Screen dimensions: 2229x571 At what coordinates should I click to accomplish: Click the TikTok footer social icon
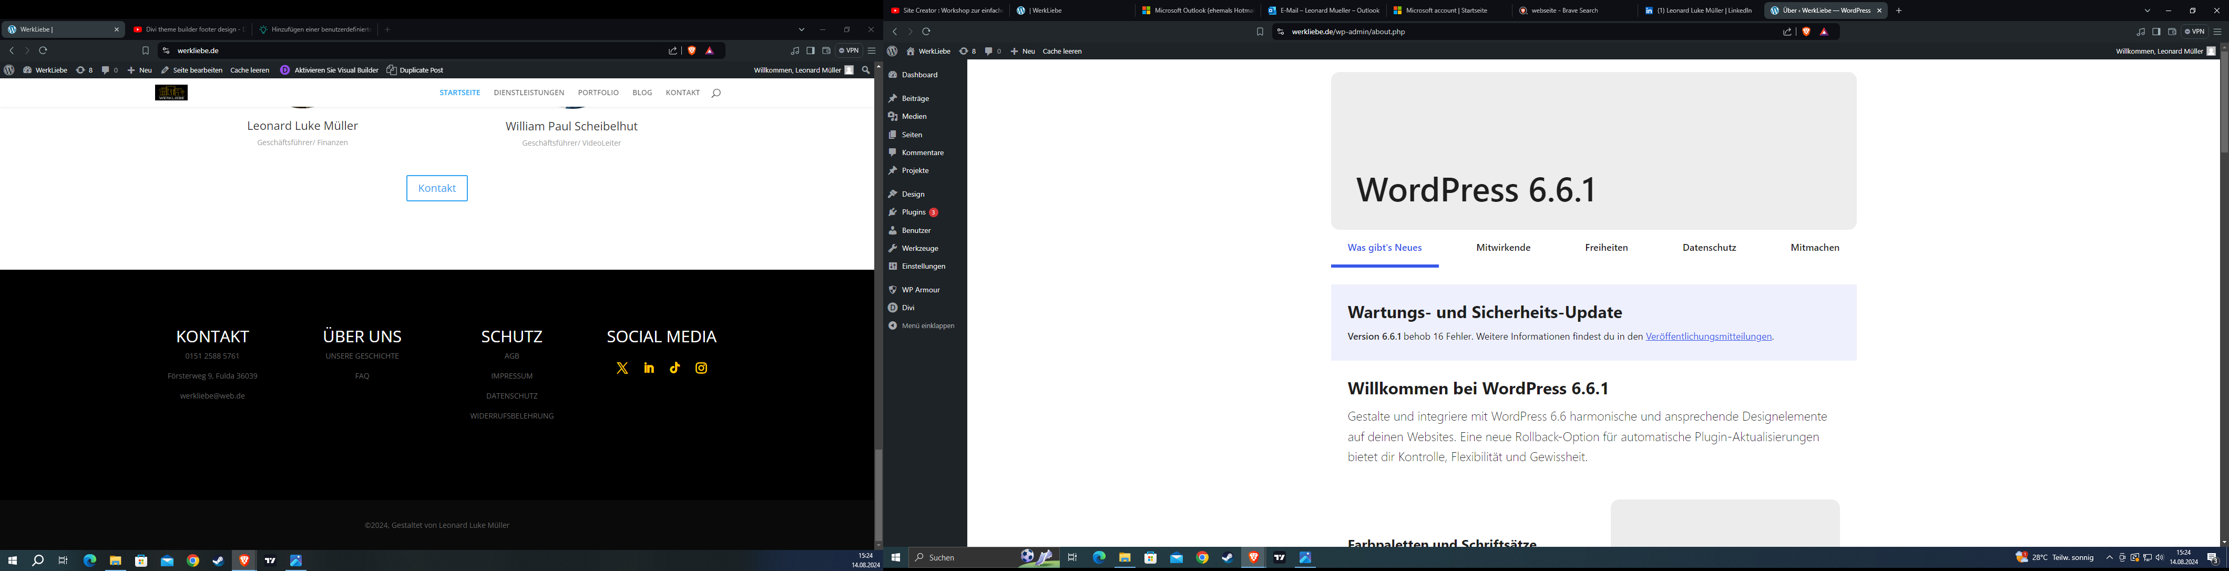tap(675, 368)
